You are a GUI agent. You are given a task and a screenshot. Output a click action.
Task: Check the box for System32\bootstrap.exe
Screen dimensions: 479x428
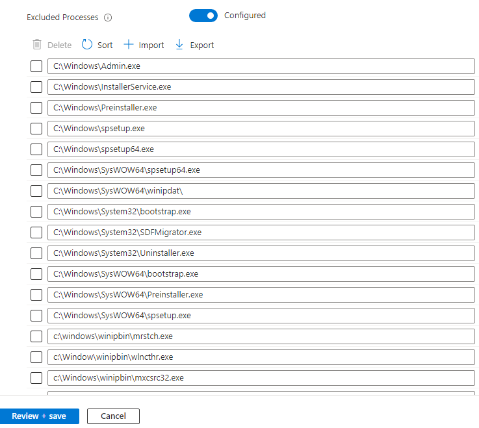(36, 212)
